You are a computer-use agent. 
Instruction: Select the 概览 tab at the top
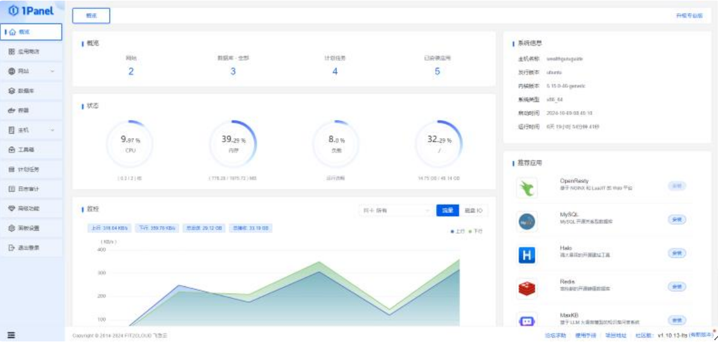click(91, 16)
